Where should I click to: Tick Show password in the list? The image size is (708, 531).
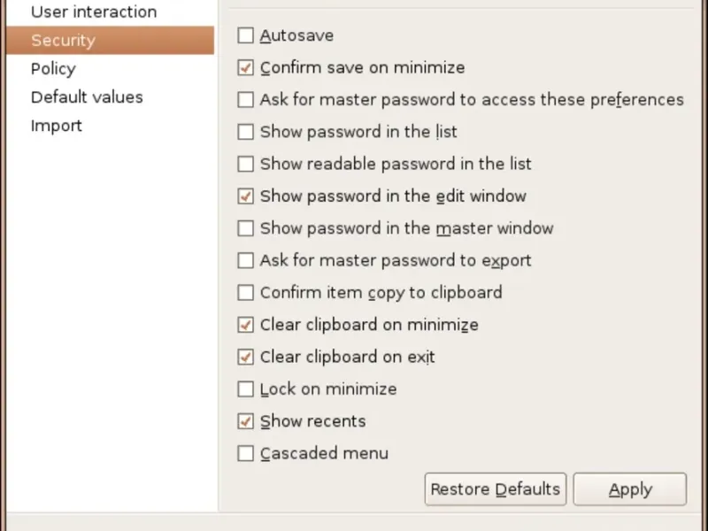point(246,133)
